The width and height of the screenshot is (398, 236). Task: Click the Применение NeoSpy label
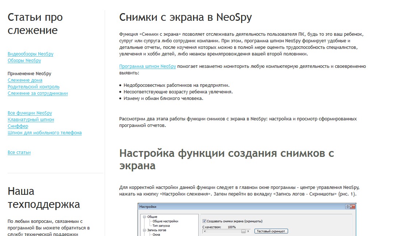[x=30, y=74]
